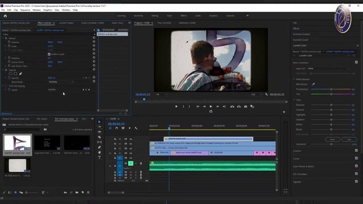Viewport: 363px width, 204px height.
Task: Delete selected item with the trash icon
Action: [88, 192]
